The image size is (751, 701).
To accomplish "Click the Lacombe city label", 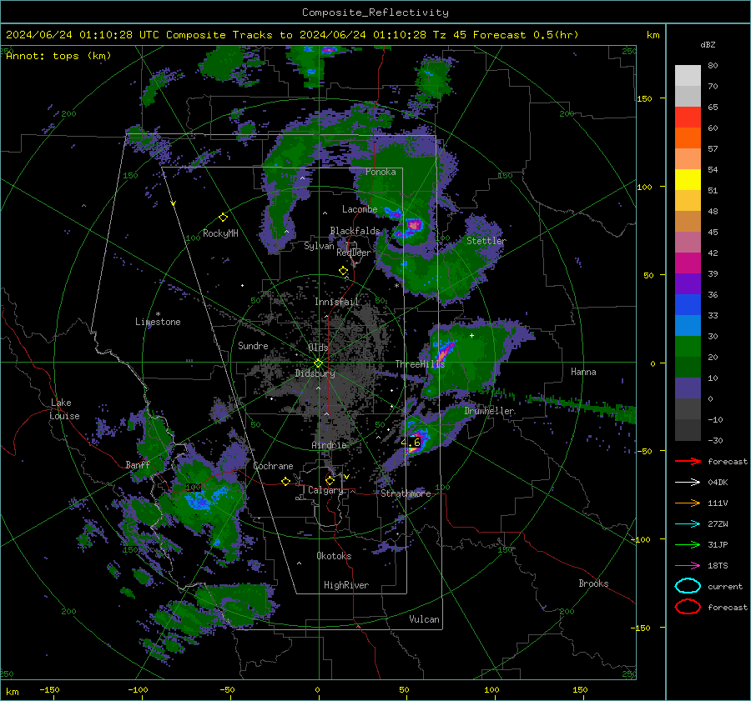I will (360, 209).
